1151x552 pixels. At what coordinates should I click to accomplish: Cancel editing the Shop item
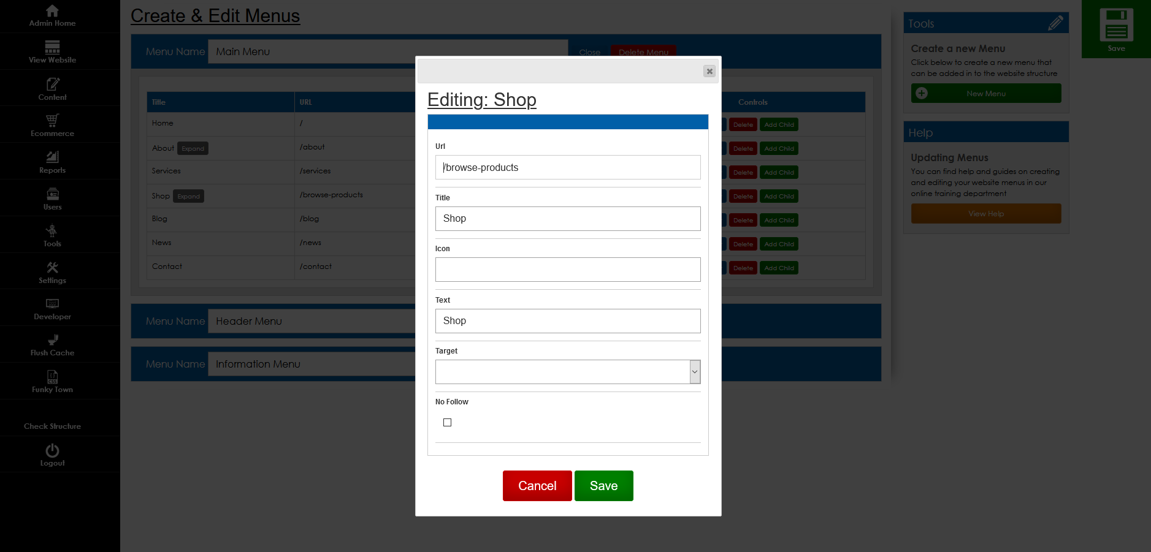tap(537, 486)
